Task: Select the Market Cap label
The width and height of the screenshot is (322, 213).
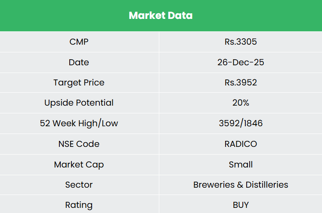Action: (79, 164)
